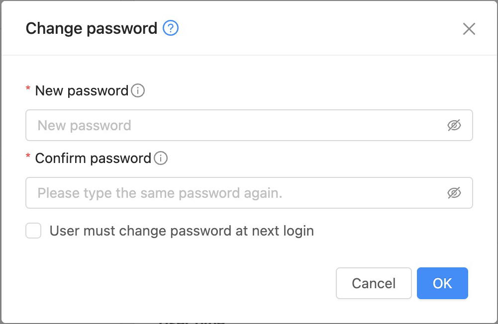Click empty header space left of close button
The image size is (498, 324).
[x=318, y=28]
